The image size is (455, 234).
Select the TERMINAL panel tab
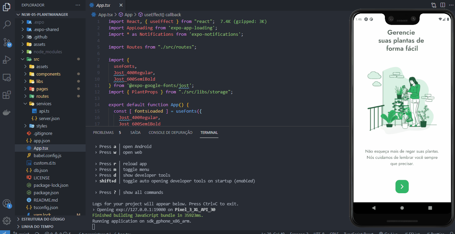(x=209, y=133)
